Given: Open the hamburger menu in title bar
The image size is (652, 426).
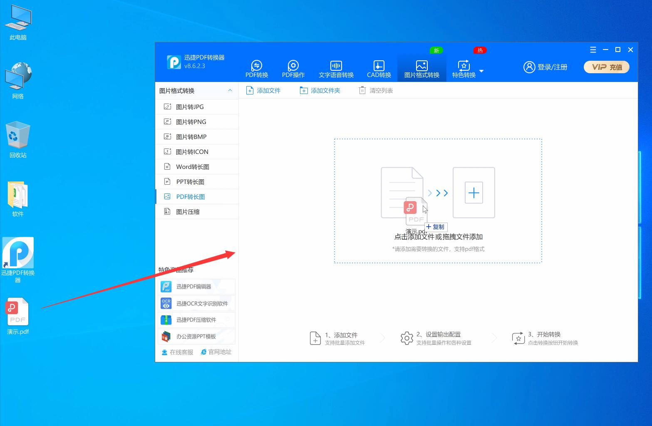Looking at the screenshot, I should pos(593,50).
